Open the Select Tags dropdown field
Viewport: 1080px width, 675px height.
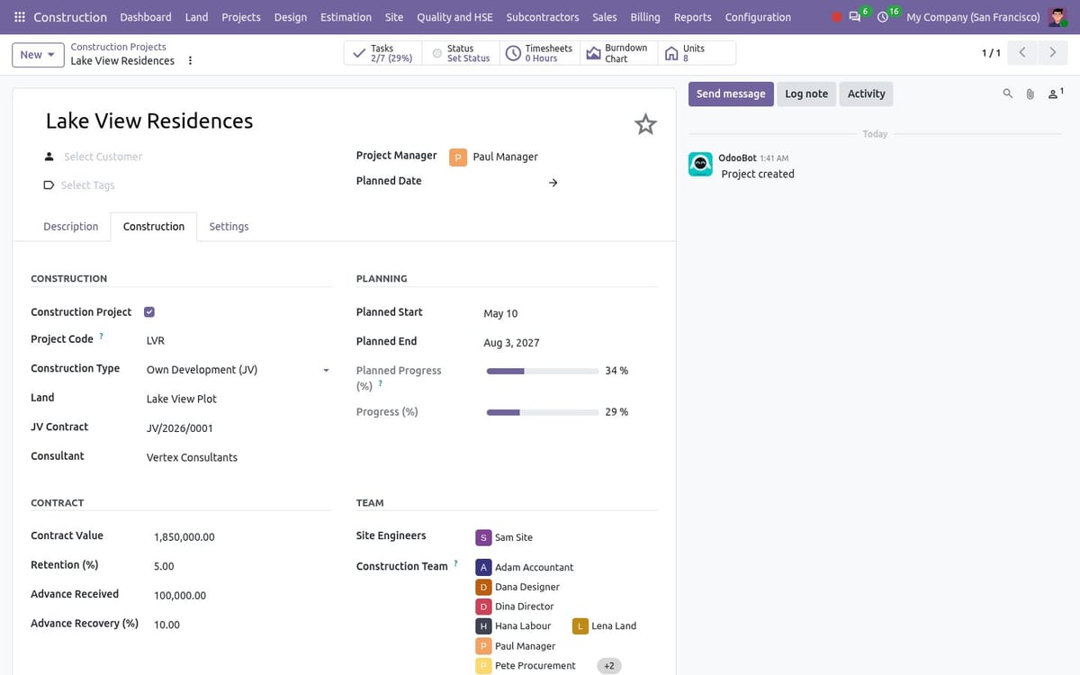tap(189, 185)
